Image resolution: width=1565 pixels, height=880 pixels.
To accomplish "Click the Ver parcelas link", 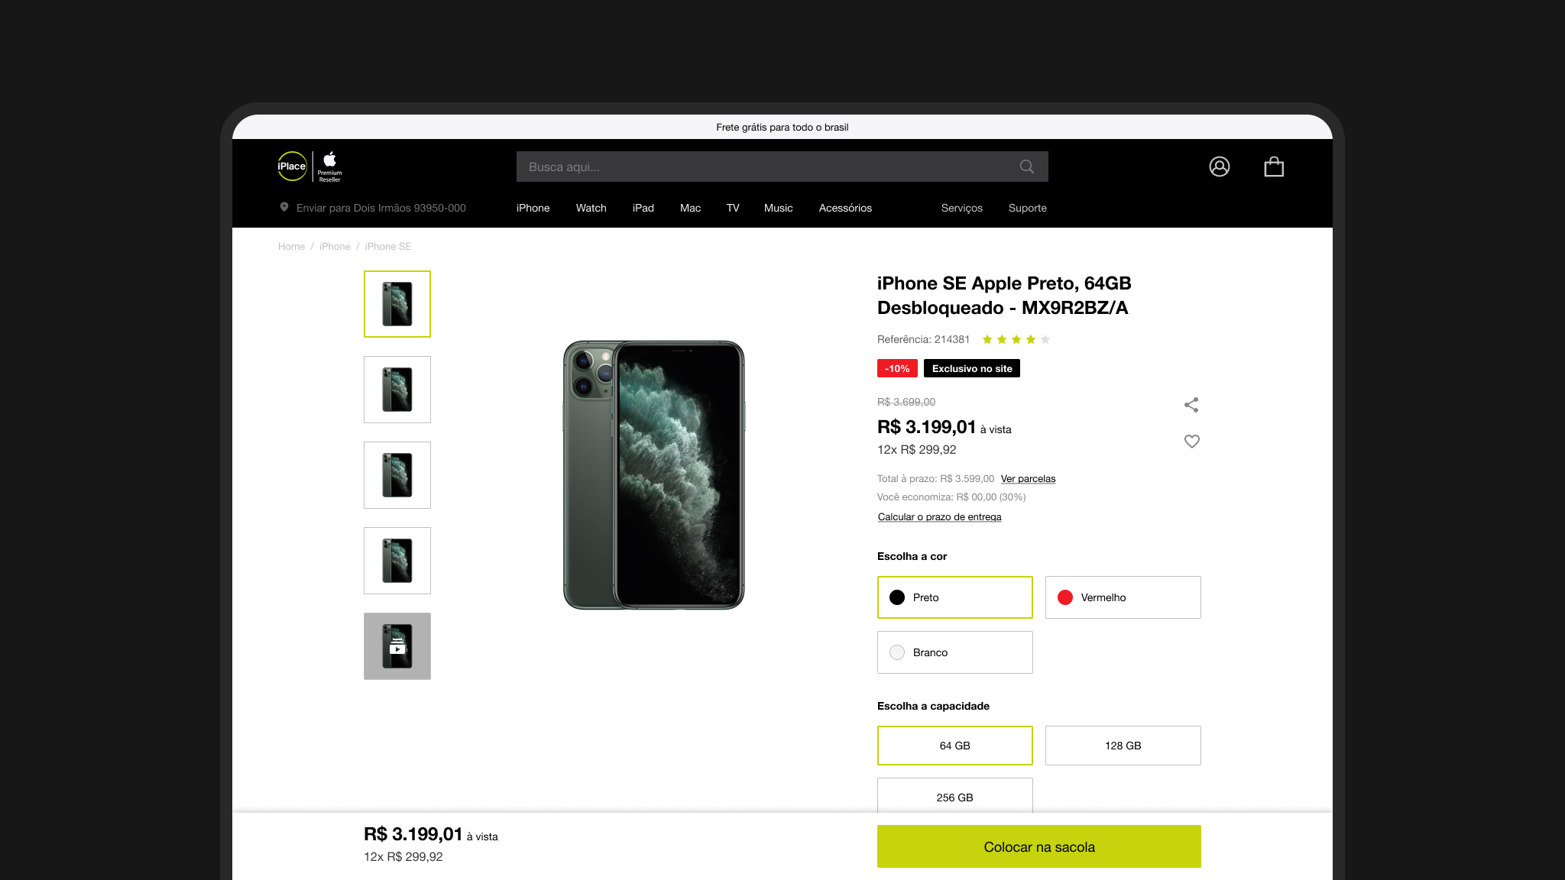I will click(1029, 479).
